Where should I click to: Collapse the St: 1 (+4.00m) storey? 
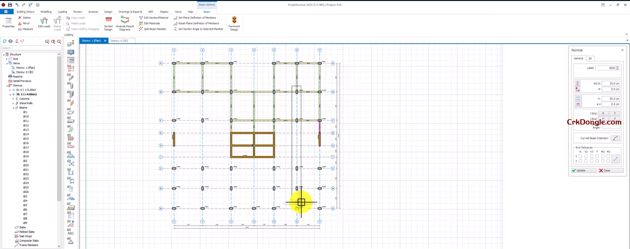pyautogui.click(x=10, y=94)
